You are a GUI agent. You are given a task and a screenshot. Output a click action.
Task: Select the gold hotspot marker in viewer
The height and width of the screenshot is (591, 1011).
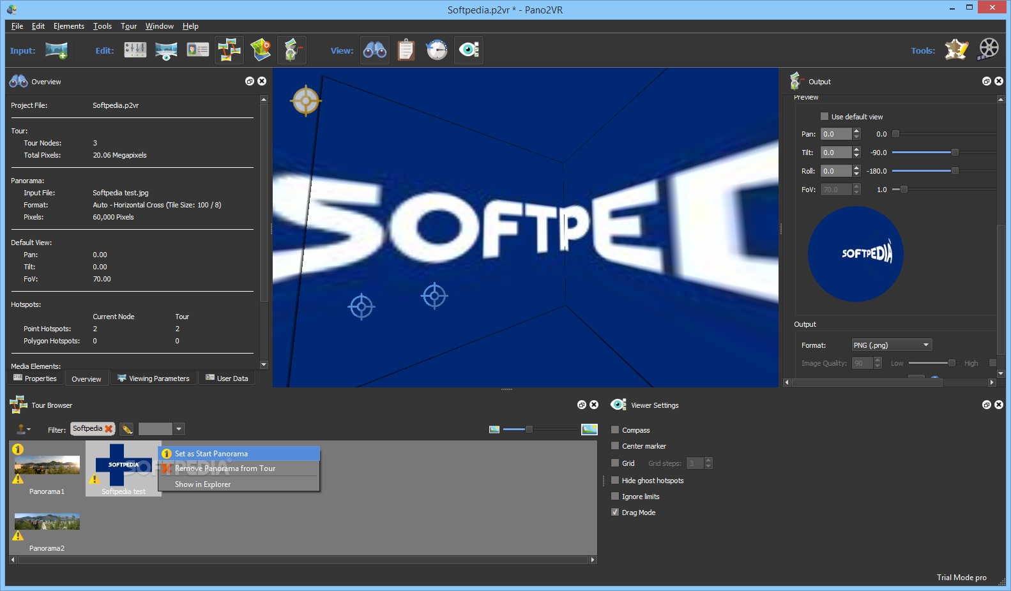click(306, 100)
